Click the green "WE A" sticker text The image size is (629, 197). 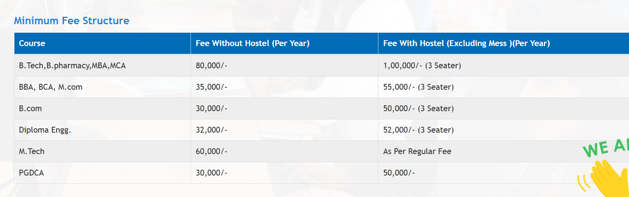point(605,148)
